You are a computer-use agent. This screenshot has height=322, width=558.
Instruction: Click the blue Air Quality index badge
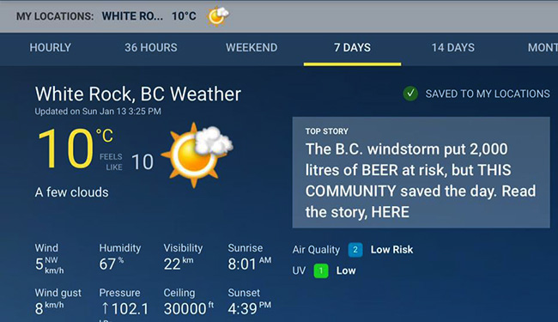click(x=355, y=250)
